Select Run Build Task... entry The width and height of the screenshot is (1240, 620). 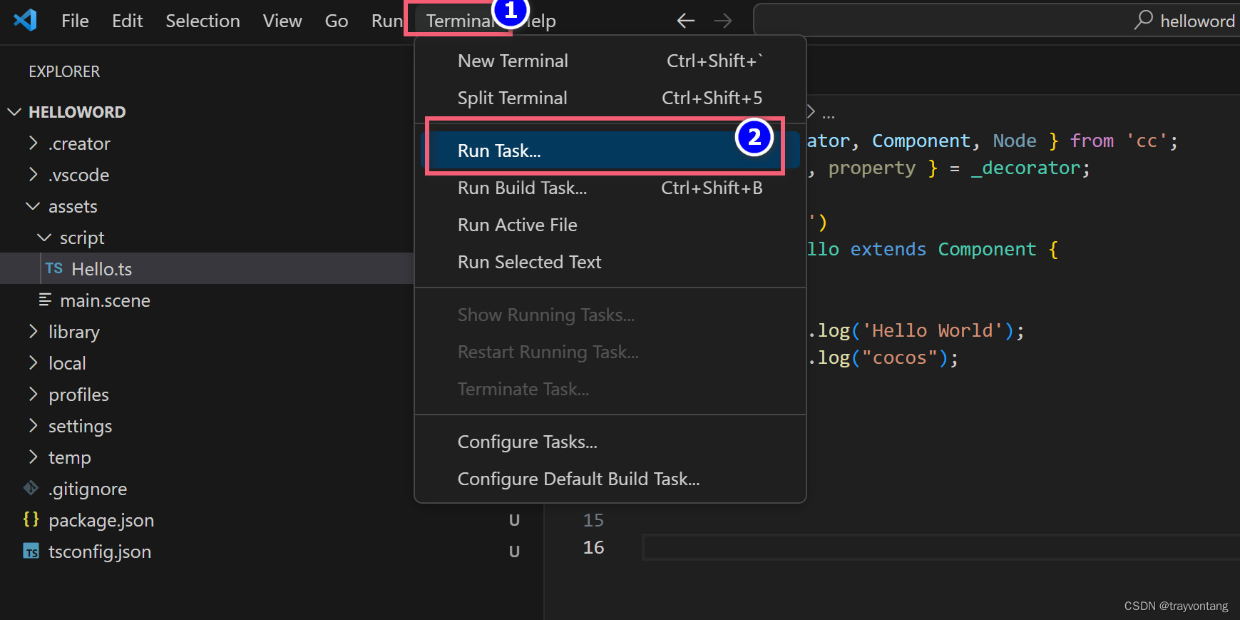pyautogui.click(x=610, y=188)
